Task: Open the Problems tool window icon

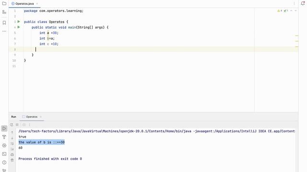Action: pyautogui.click(x=4, y=162)
